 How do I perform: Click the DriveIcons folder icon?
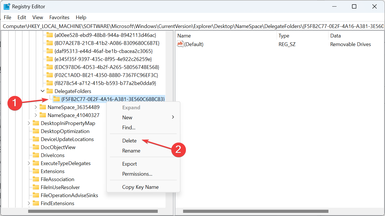(x=36, y=155)
